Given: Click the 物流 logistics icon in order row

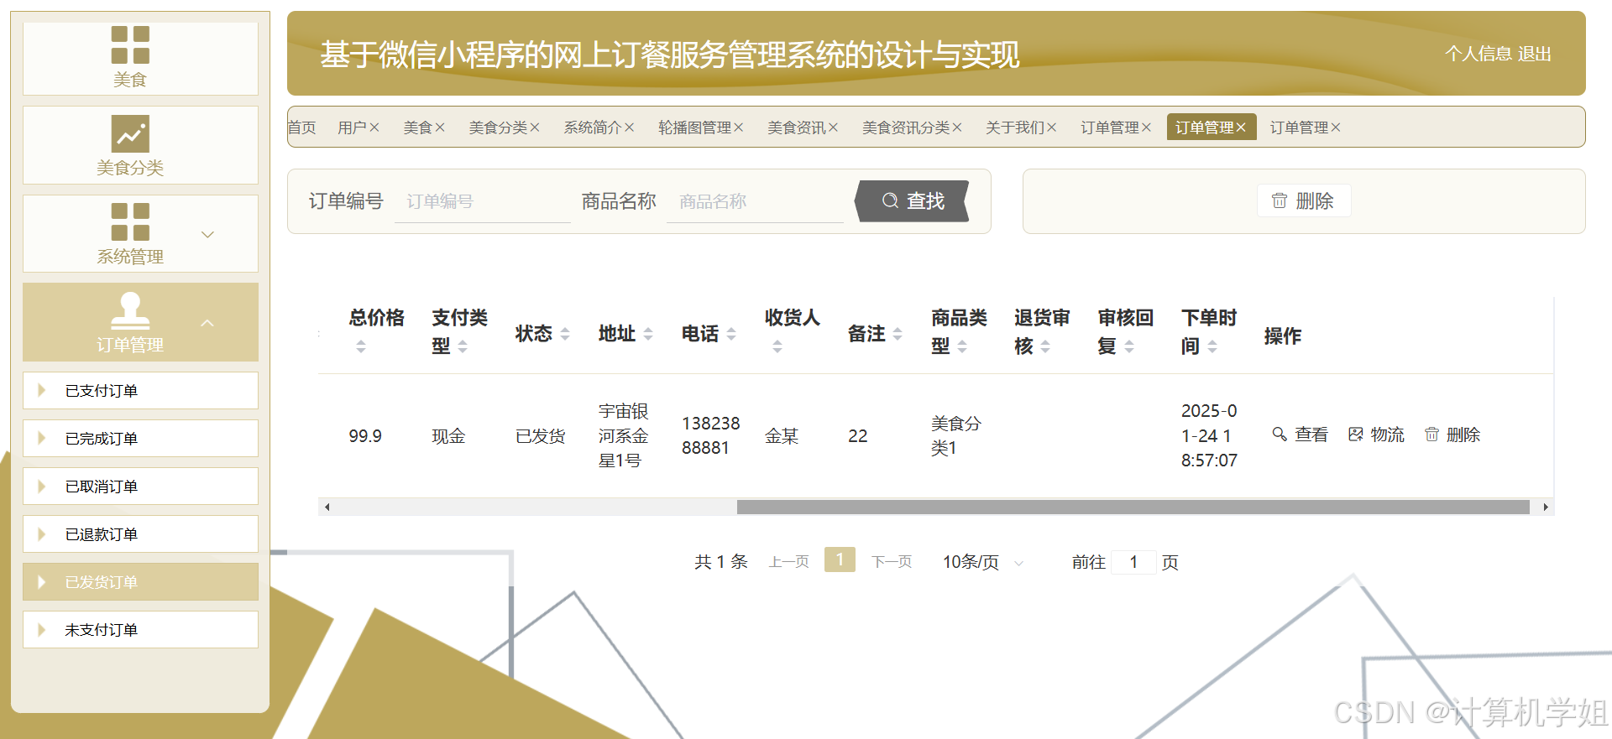Looking at the screenshot, I should pos(1356,435).
